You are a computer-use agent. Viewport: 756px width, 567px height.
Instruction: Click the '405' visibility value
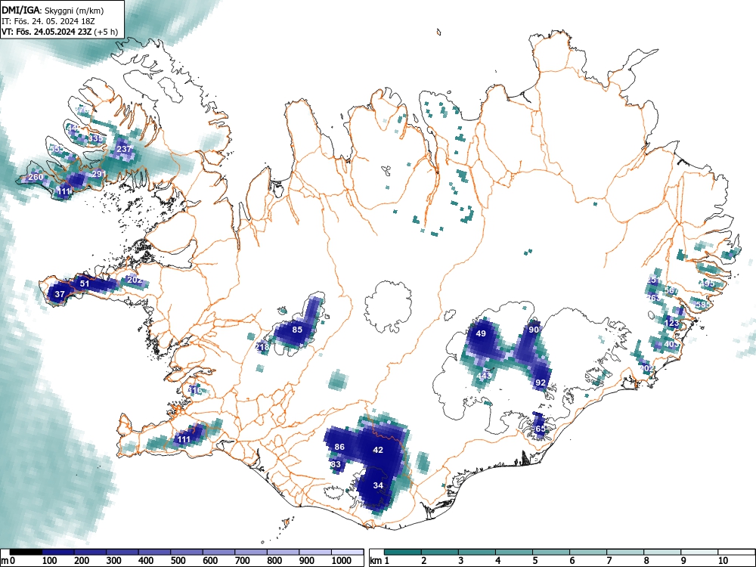(671, 344)
